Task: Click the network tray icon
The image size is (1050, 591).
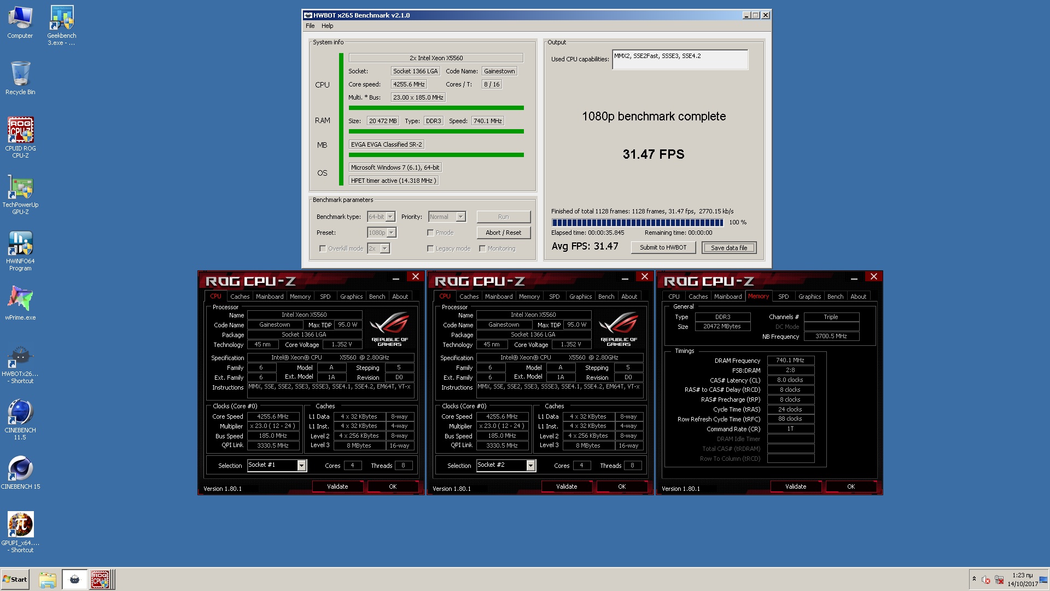Action: (999, 580)
